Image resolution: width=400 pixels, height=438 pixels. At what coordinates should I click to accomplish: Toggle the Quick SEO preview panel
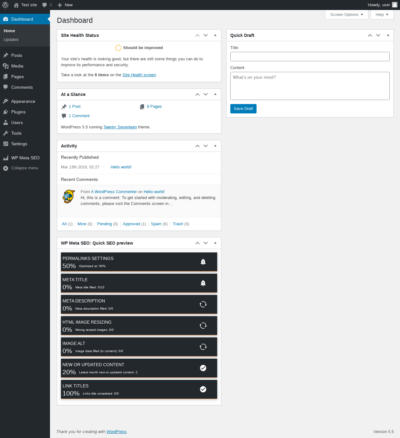(x=215, y=243)
